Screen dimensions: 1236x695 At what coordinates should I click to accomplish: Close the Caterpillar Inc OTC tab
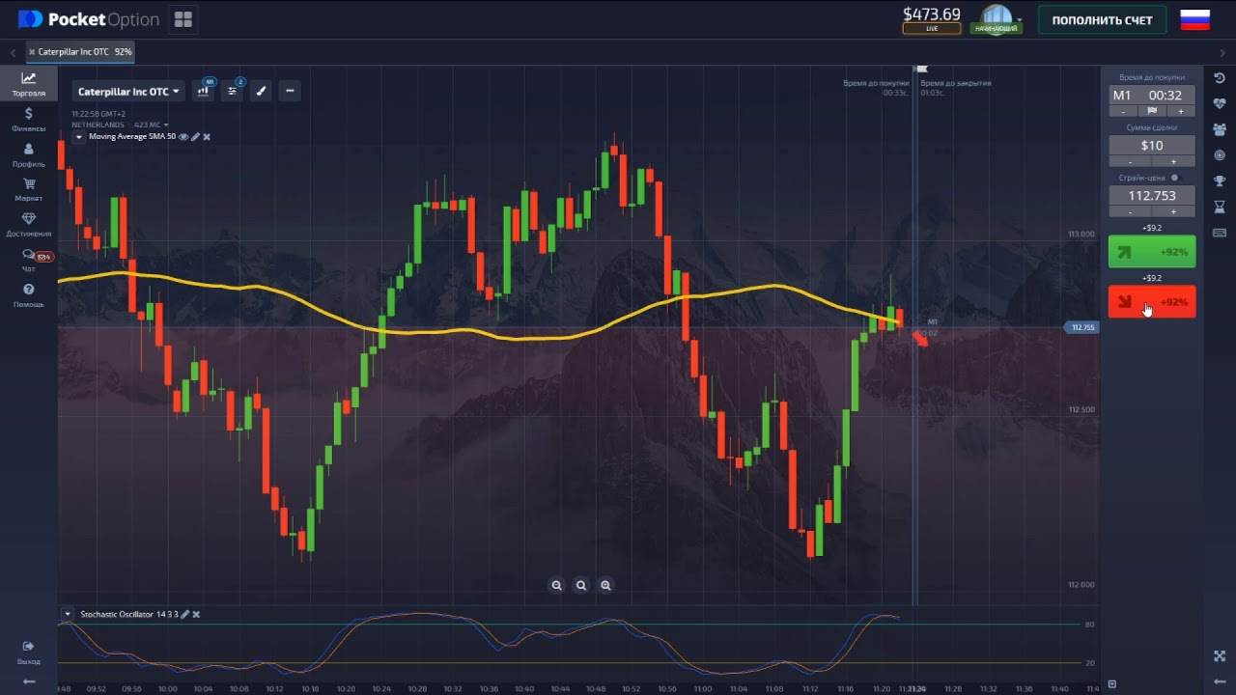click(32, 51)
